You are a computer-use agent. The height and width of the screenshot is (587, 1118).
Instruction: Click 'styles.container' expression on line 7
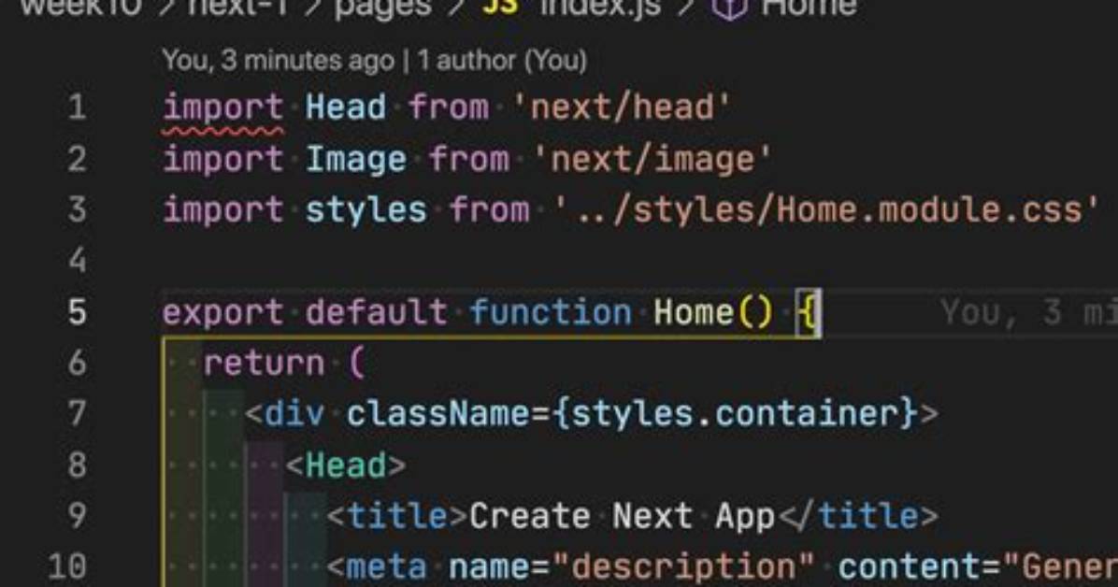(735, 414)
